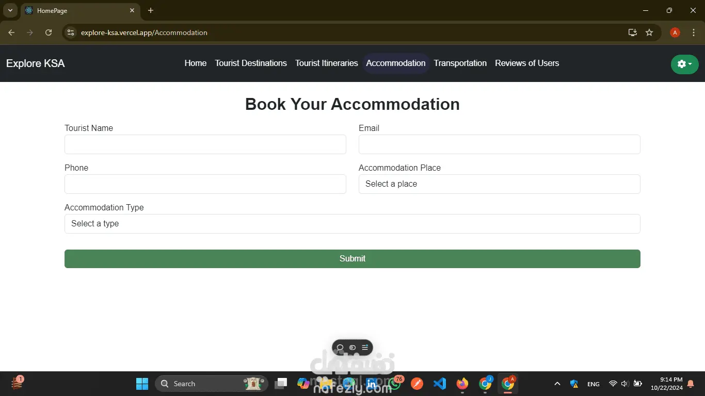705x396 pixels.
Task: Click the Submit button
Action: pos(352,259)
